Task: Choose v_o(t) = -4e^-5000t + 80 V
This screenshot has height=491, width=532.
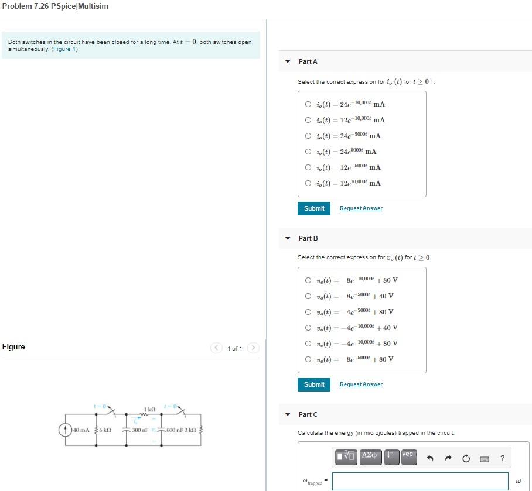Action: (x=308, y=312)
